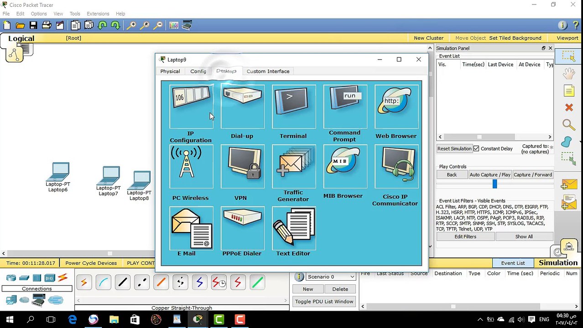
Task: Choose the orange fiber cable
Action: point(161,282)
